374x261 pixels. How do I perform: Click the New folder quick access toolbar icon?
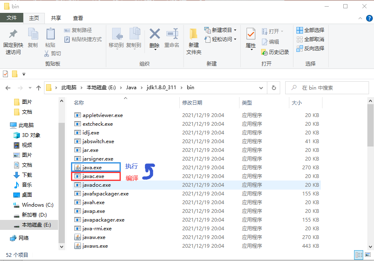[x=15, y=74]
